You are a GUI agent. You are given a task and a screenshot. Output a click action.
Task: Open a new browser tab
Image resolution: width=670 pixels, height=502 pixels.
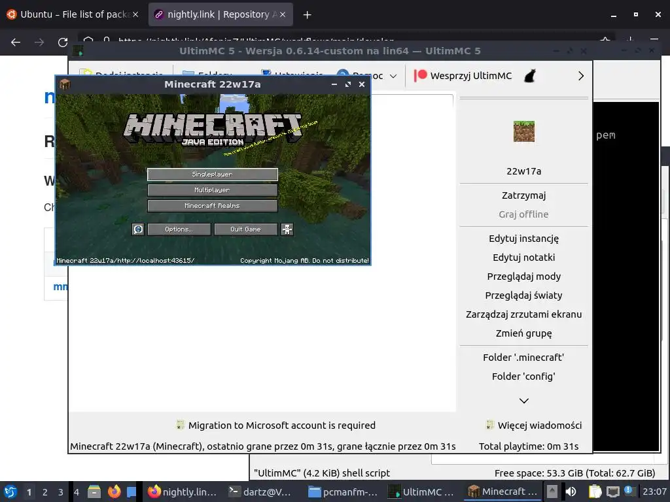point(308,15)
